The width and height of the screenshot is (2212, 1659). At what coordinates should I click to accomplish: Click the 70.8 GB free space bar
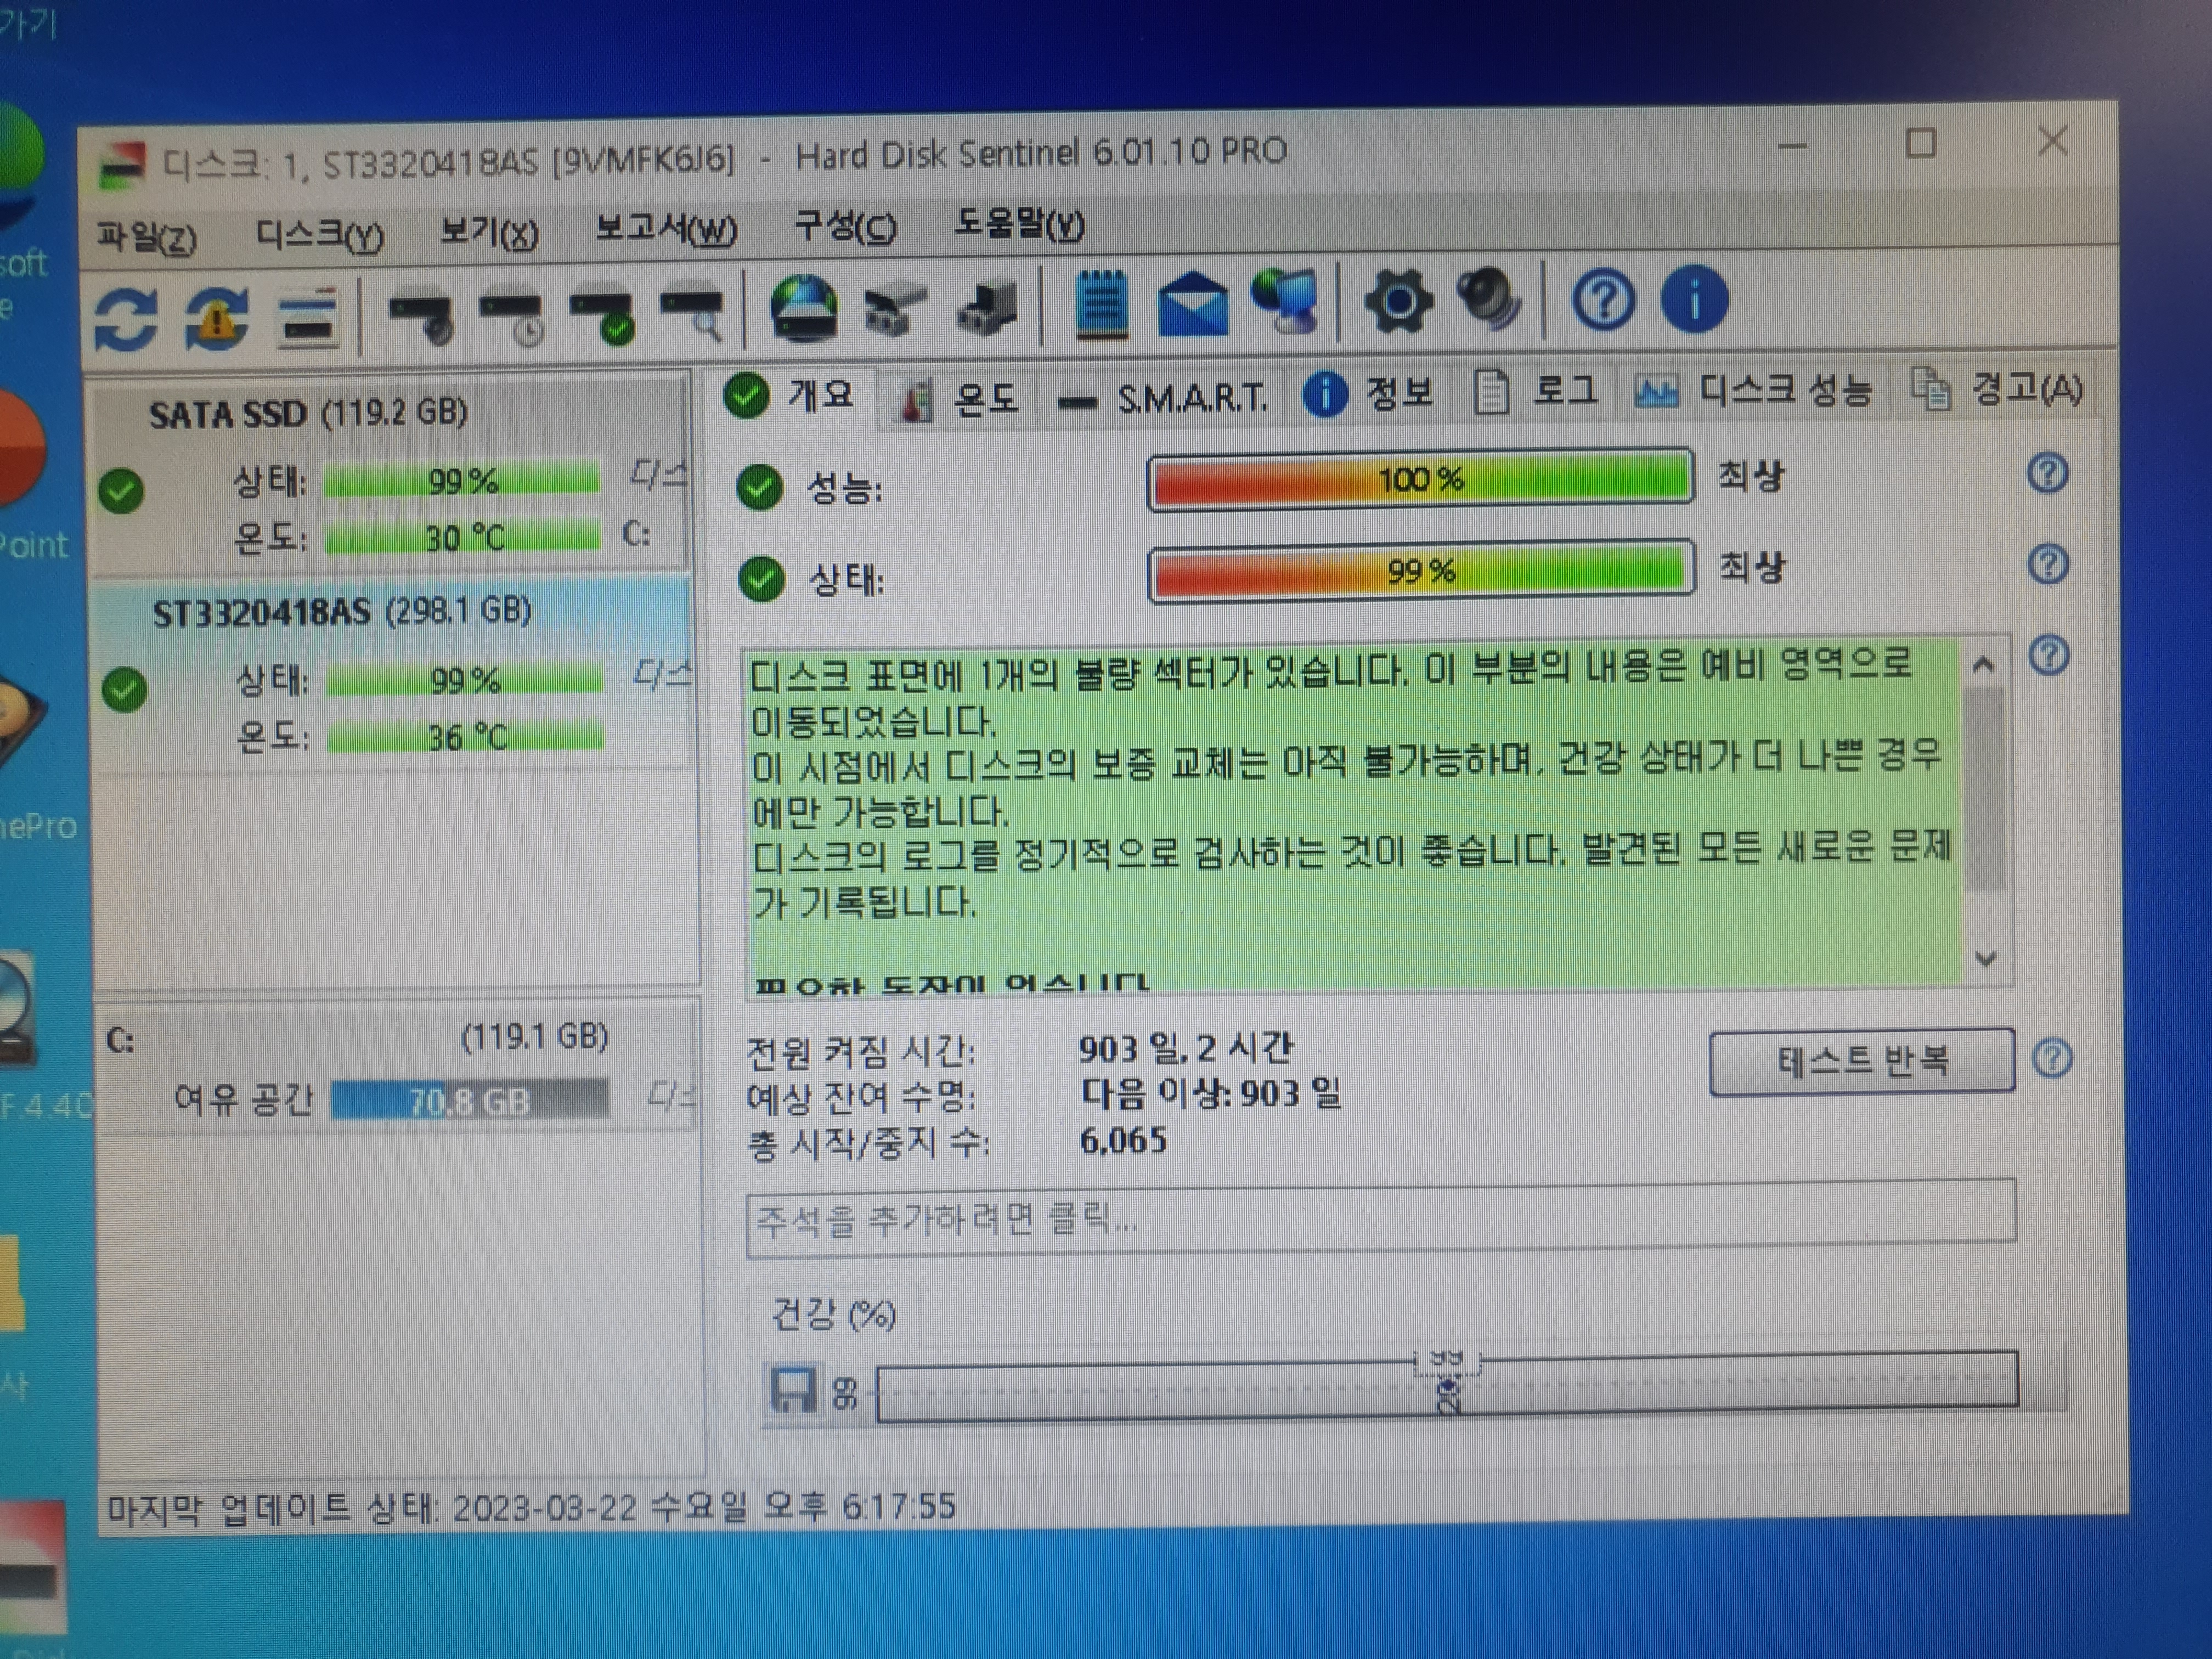click(469, 1100)
